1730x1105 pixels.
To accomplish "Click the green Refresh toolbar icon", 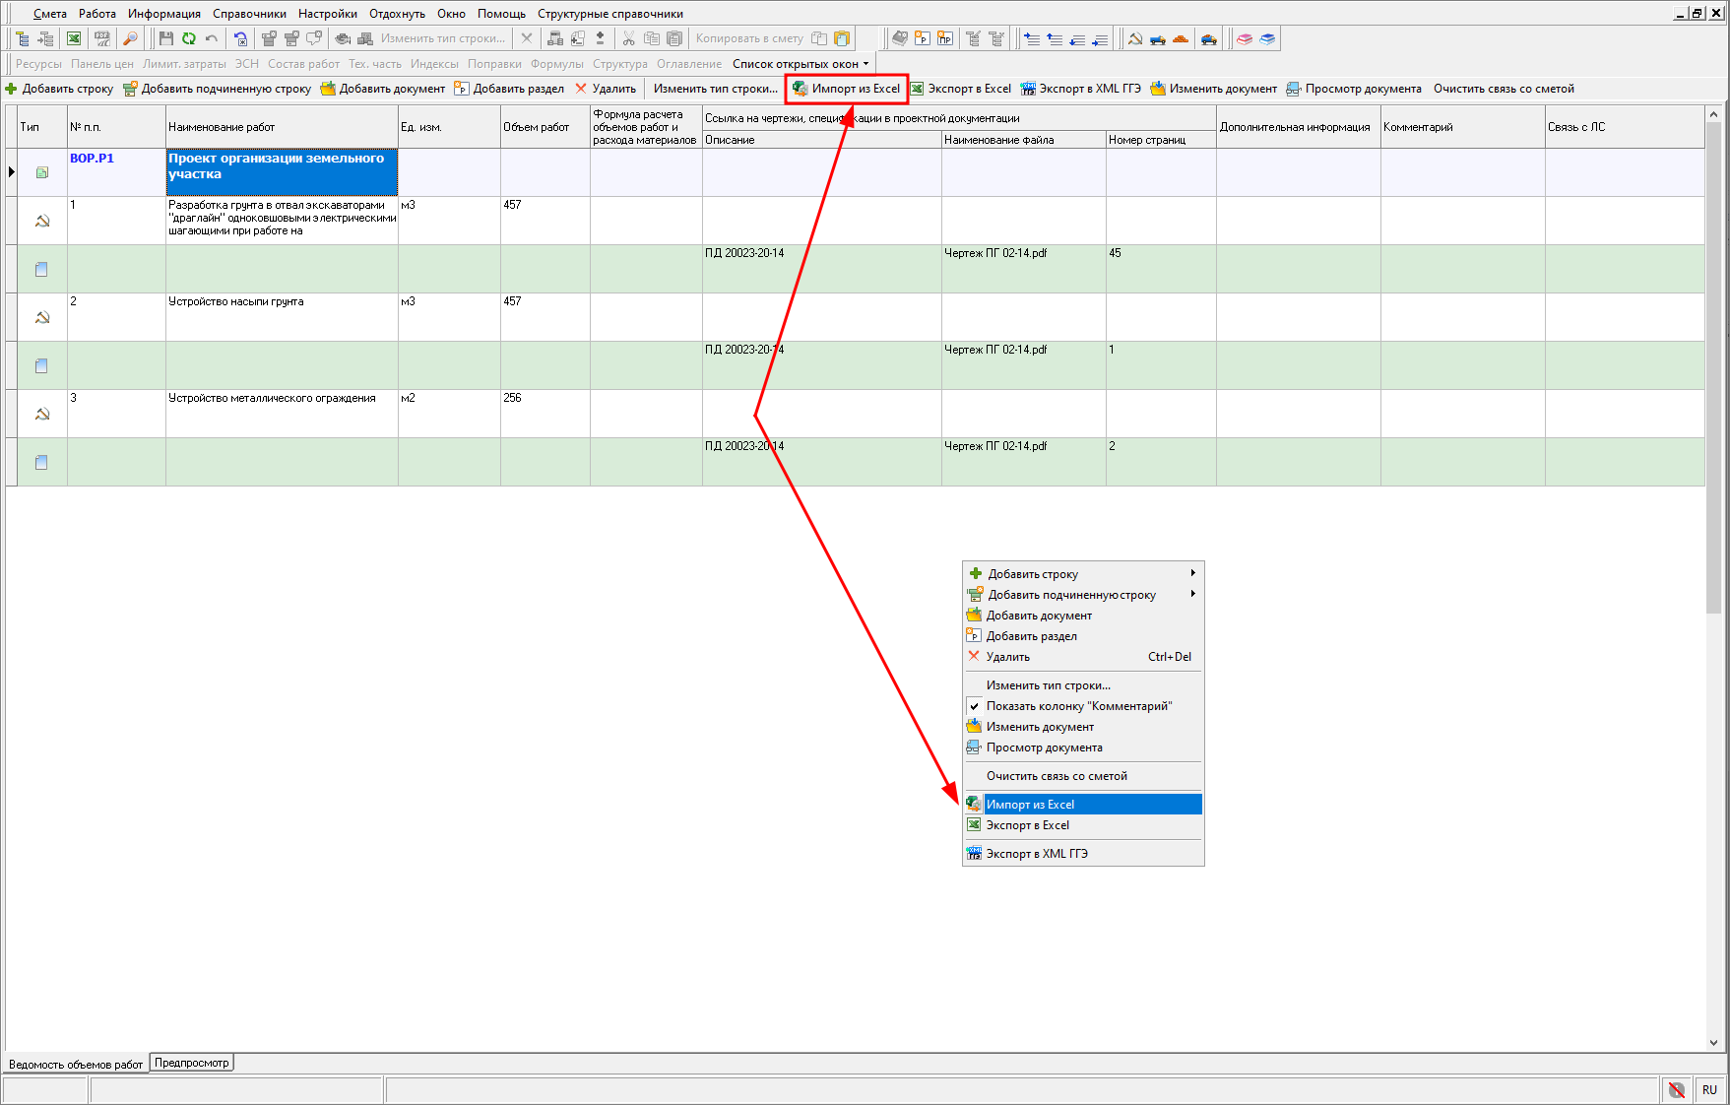I will tap(188, 38).
